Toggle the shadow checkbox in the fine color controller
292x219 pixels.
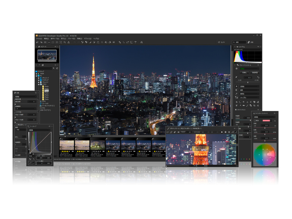tap(255, 120)
